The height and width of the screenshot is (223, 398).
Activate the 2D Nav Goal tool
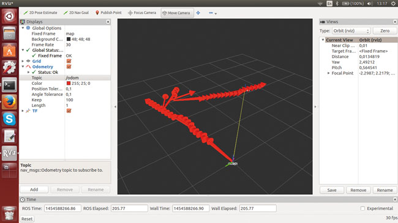(76, 13)
